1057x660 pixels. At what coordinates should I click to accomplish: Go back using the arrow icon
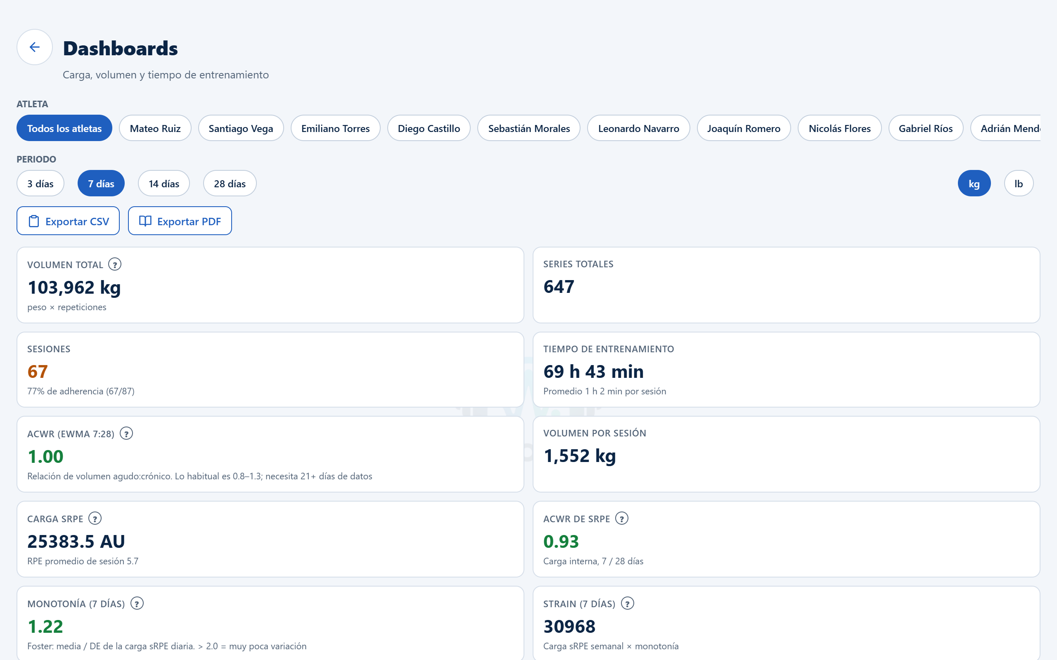(35, 47)
